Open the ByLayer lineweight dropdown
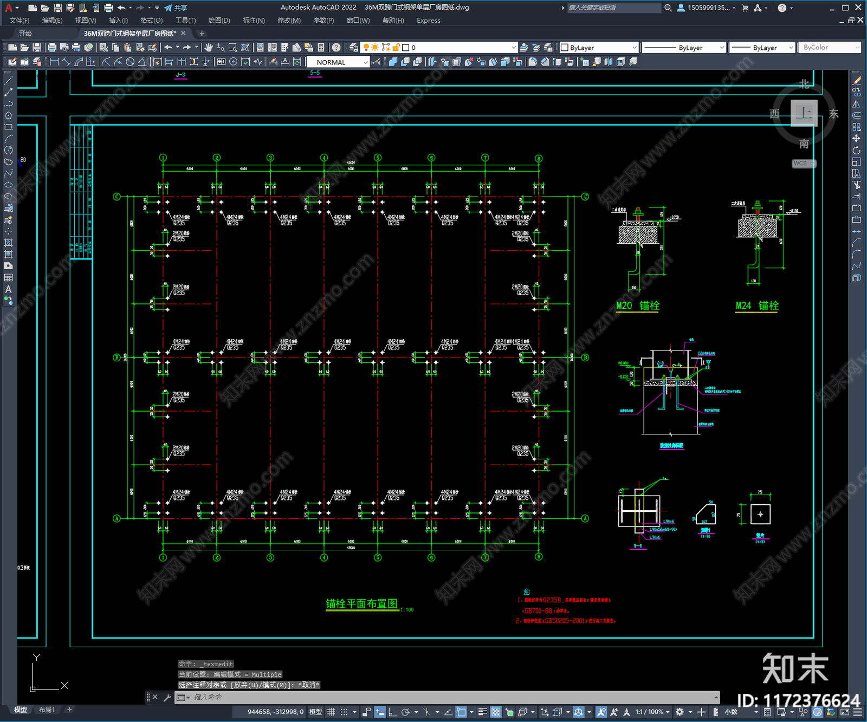This screenshot has width=867, height=722. [762, 48]
